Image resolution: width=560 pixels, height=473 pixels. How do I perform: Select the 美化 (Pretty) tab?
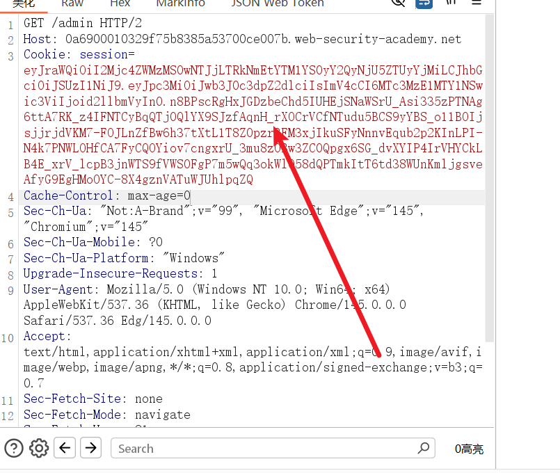coord(23,3)
